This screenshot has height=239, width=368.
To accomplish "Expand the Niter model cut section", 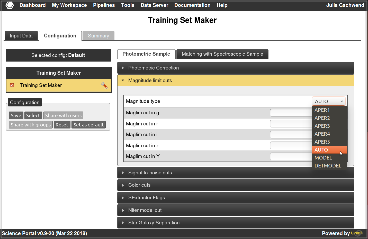I will [236, 210].
